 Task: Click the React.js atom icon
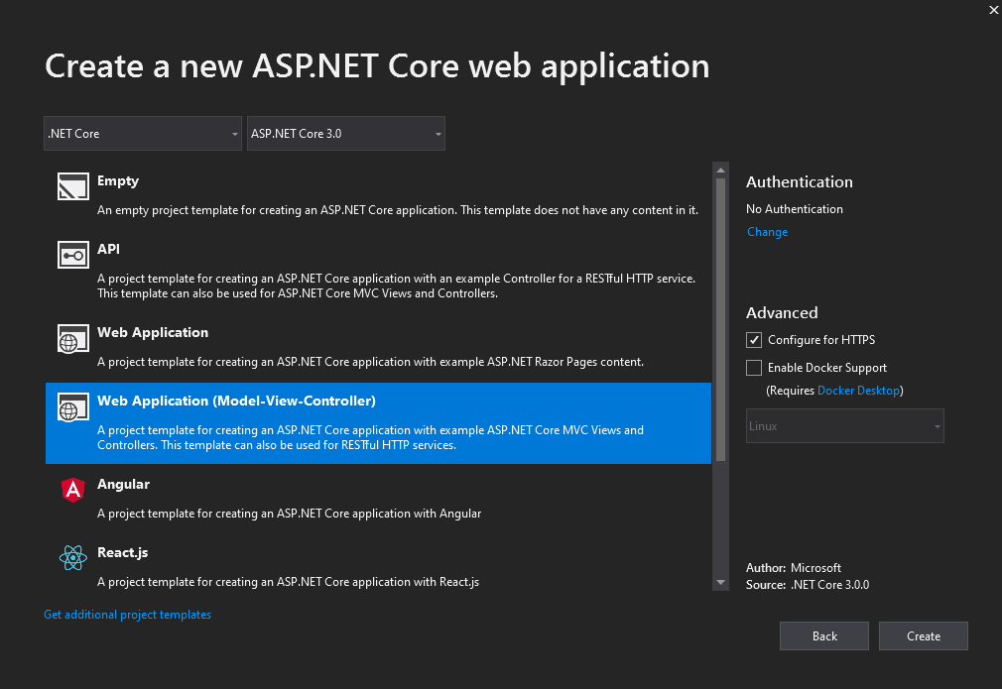tap(72, 558)
